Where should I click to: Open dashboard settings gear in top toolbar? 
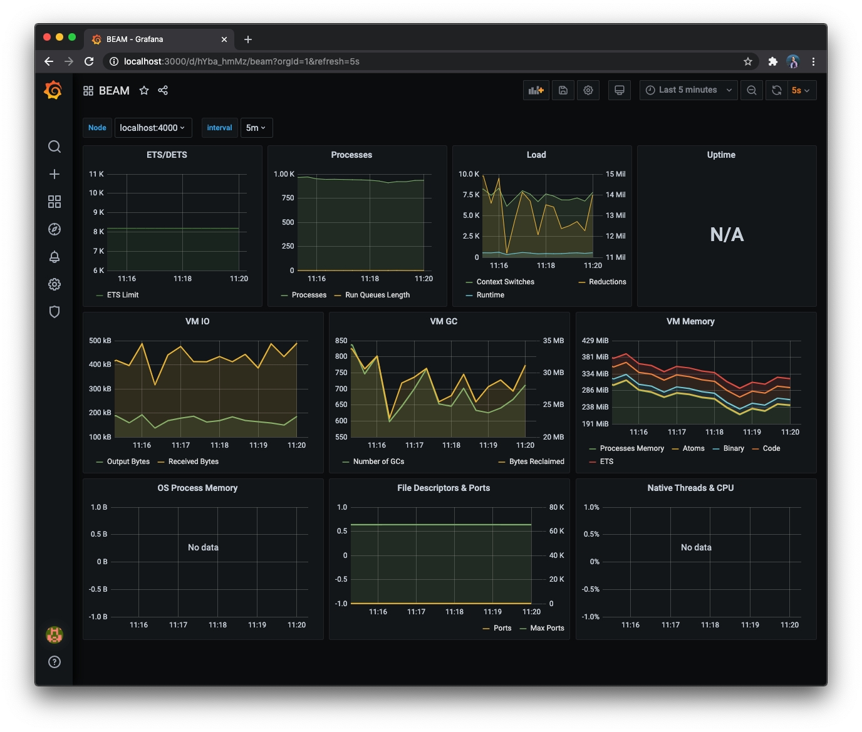[588, 90]
